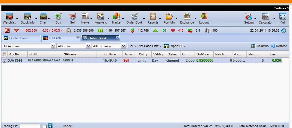
Task: Click the Sell cart icon
Action: click(73, 16)
